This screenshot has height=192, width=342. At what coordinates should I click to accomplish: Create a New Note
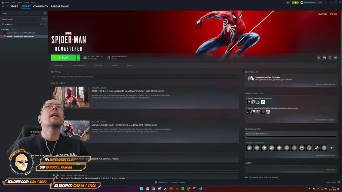pyautogui.click(x=331, y=170)
